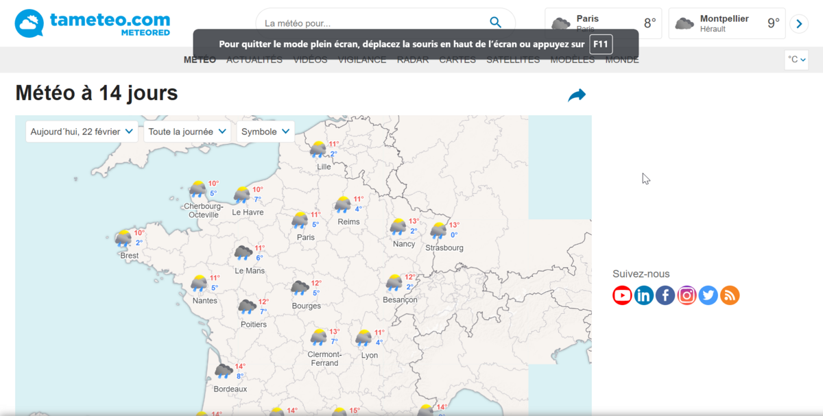Open the SATELLITES menu item
The width and height of the screenshot is (823, 416).
(513, 60)
